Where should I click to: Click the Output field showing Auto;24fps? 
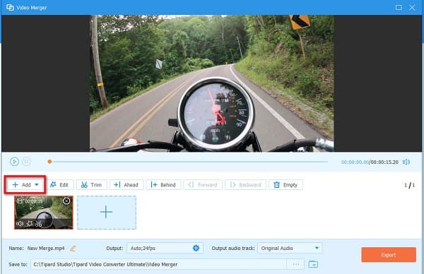[x=165, y=248]
